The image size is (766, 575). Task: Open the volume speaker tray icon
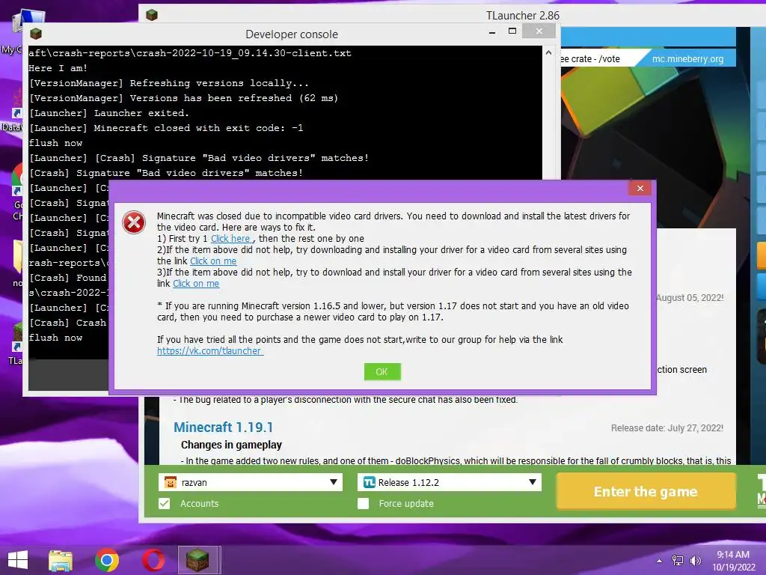pyautogui.click(x=695, y=561)
